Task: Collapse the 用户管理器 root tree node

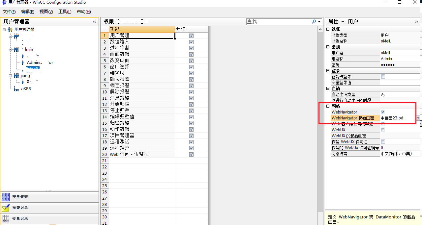Action: click(x=4, y=30)
